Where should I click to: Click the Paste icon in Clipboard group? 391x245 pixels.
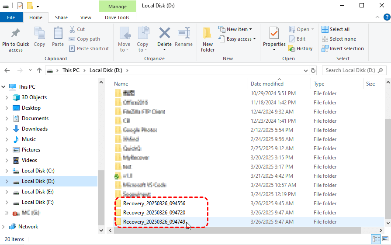tap(58, 34)
